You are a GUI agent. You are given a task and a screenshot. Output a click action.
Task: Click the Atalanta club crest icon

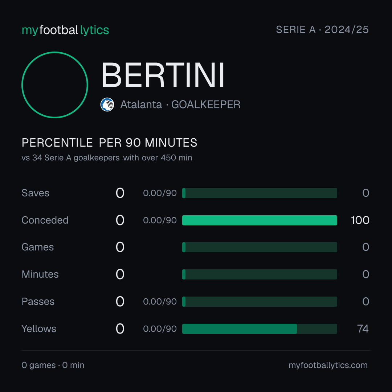(x=107, y=105)
